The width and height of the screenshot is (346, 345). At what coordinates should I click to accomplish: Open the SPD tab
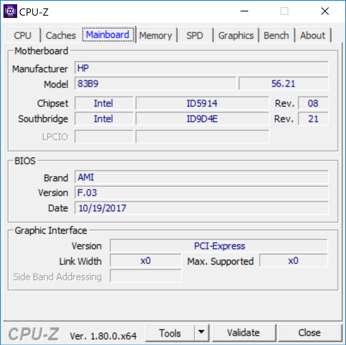coord(195,35)
